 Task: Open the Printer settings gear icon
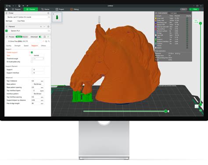pyautogui.click(x=48, y=13)
